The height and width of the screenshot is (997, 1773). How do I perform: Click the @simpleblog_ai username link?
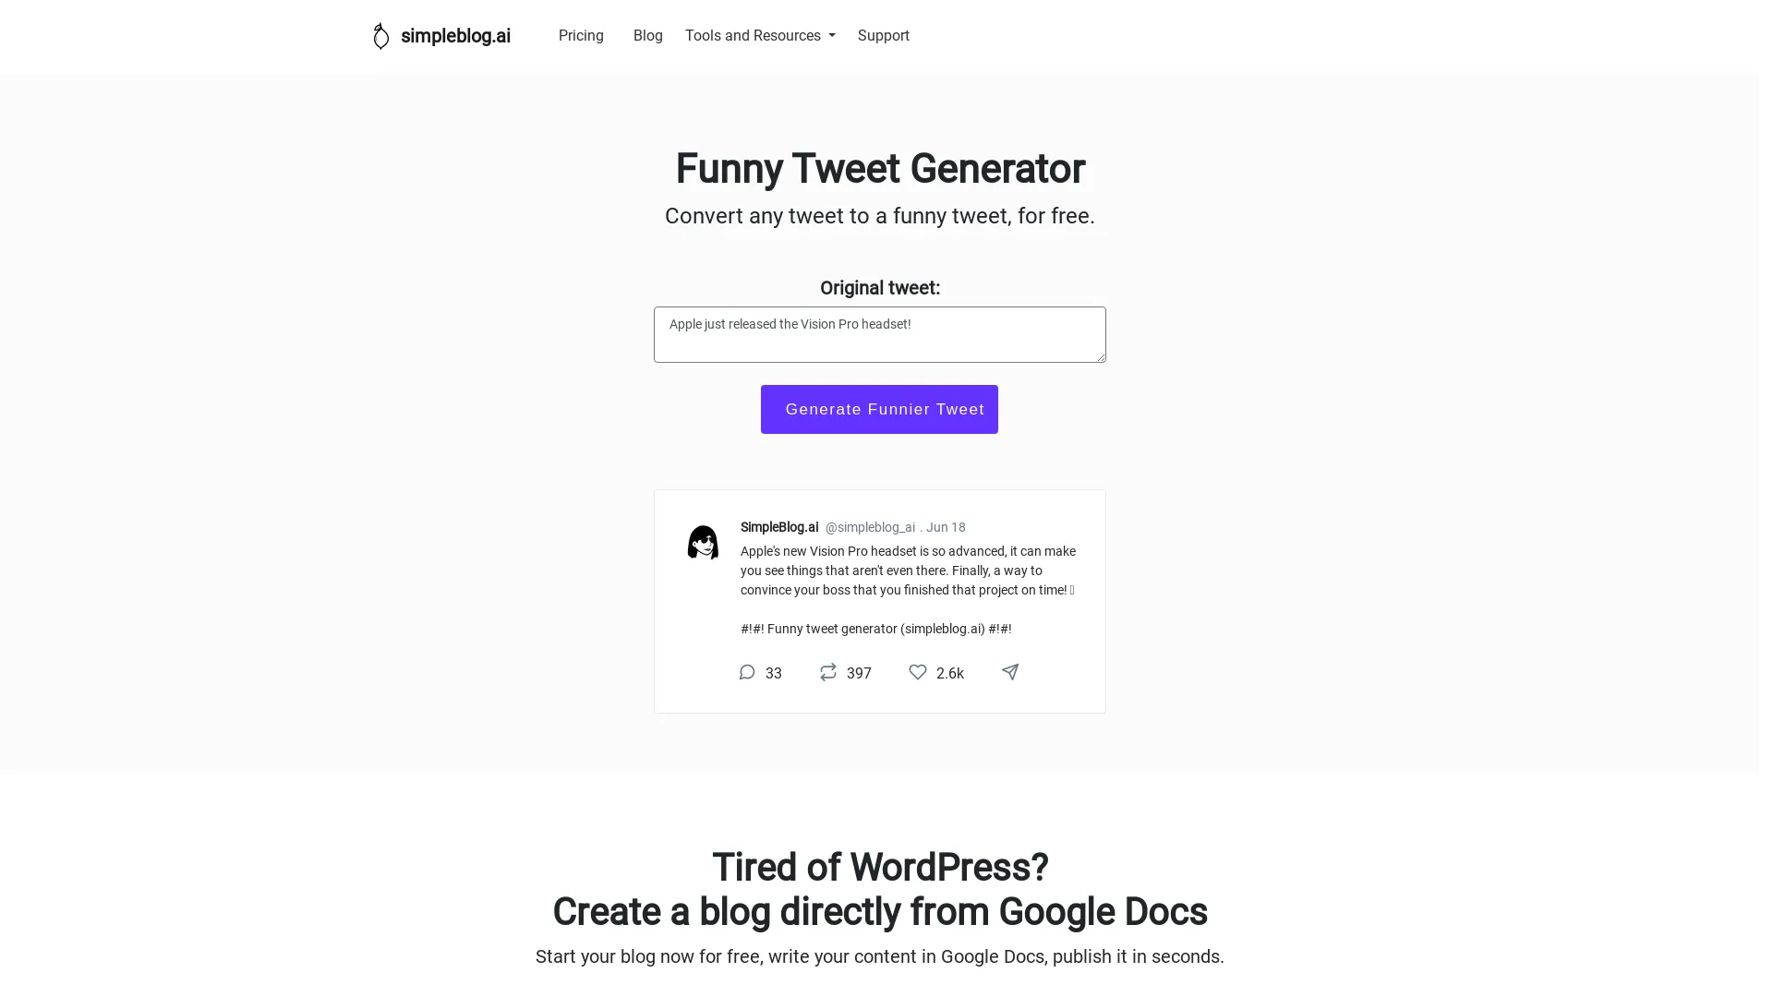870,527
